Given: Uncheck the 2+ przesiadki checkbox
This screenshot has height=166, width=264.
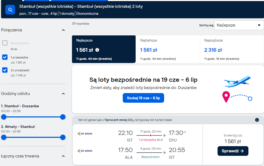Looking at the screenshot, I should tap(5, 70).
